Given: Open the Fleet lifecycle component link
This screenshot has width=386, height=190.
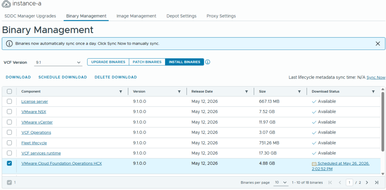Looking at the screenshot, I should click(x=34, y=143).
